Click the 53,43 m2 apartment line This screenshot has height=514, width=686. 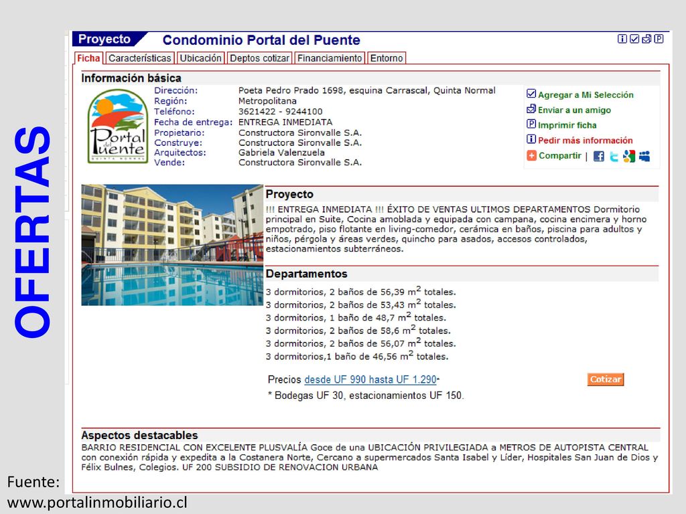[x=361, y=305]
